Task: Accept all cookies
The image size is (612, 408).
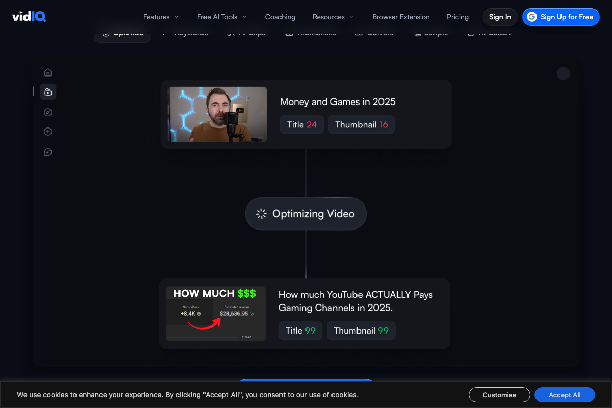Action: pos(565,395)
